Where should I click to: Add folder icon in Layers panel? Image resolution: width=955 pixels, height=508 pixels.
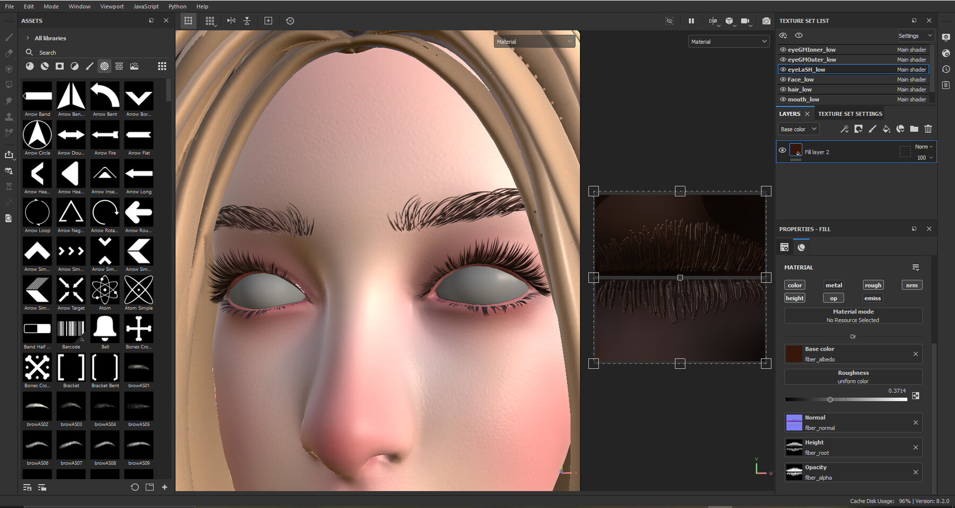click(x=914, y=129)
